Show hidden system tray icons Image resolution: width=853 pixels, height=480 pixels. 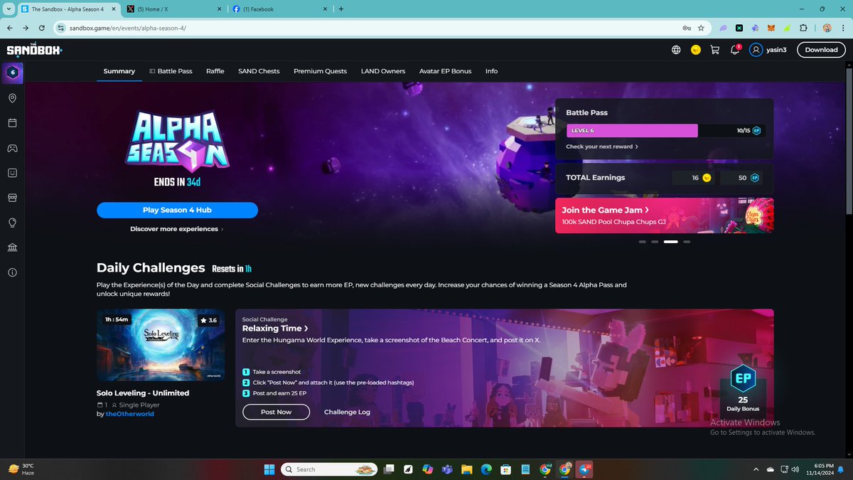coord(756,469)
